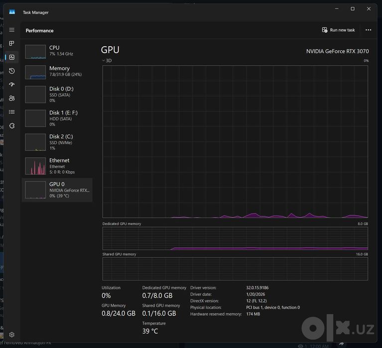The image size is (382, 348).
Task: Click the S: 0 R: 0 Kbps text
Action: pos(62,172)
